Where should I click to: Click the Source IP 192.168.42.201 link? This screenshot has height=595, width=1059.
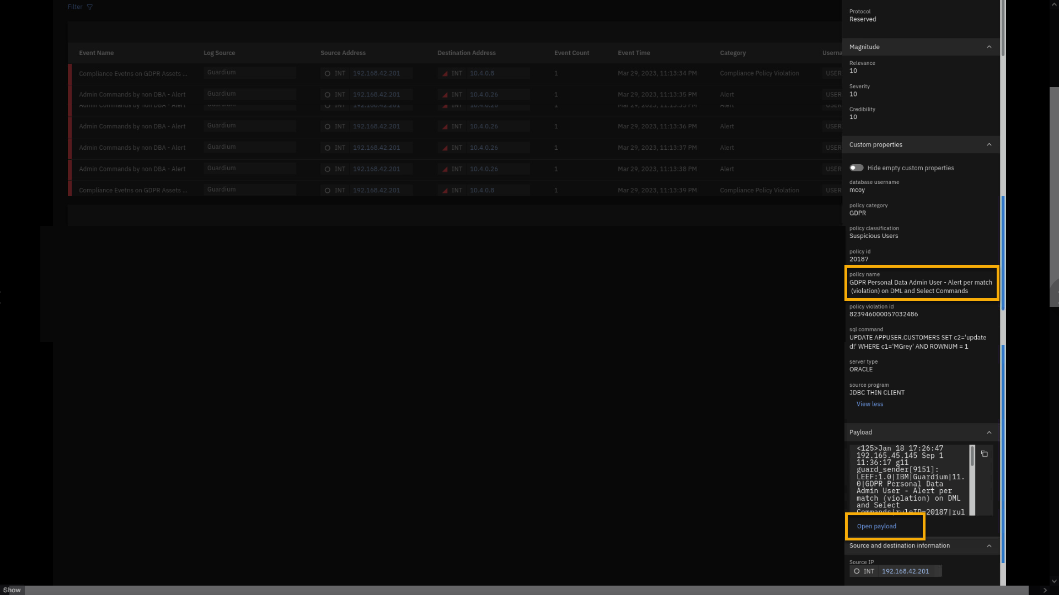(905, 571)
